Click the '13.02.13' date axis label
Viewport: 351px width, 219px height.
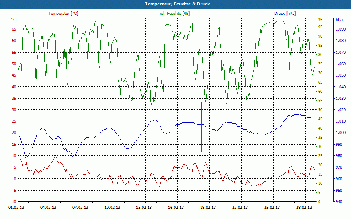144,208
